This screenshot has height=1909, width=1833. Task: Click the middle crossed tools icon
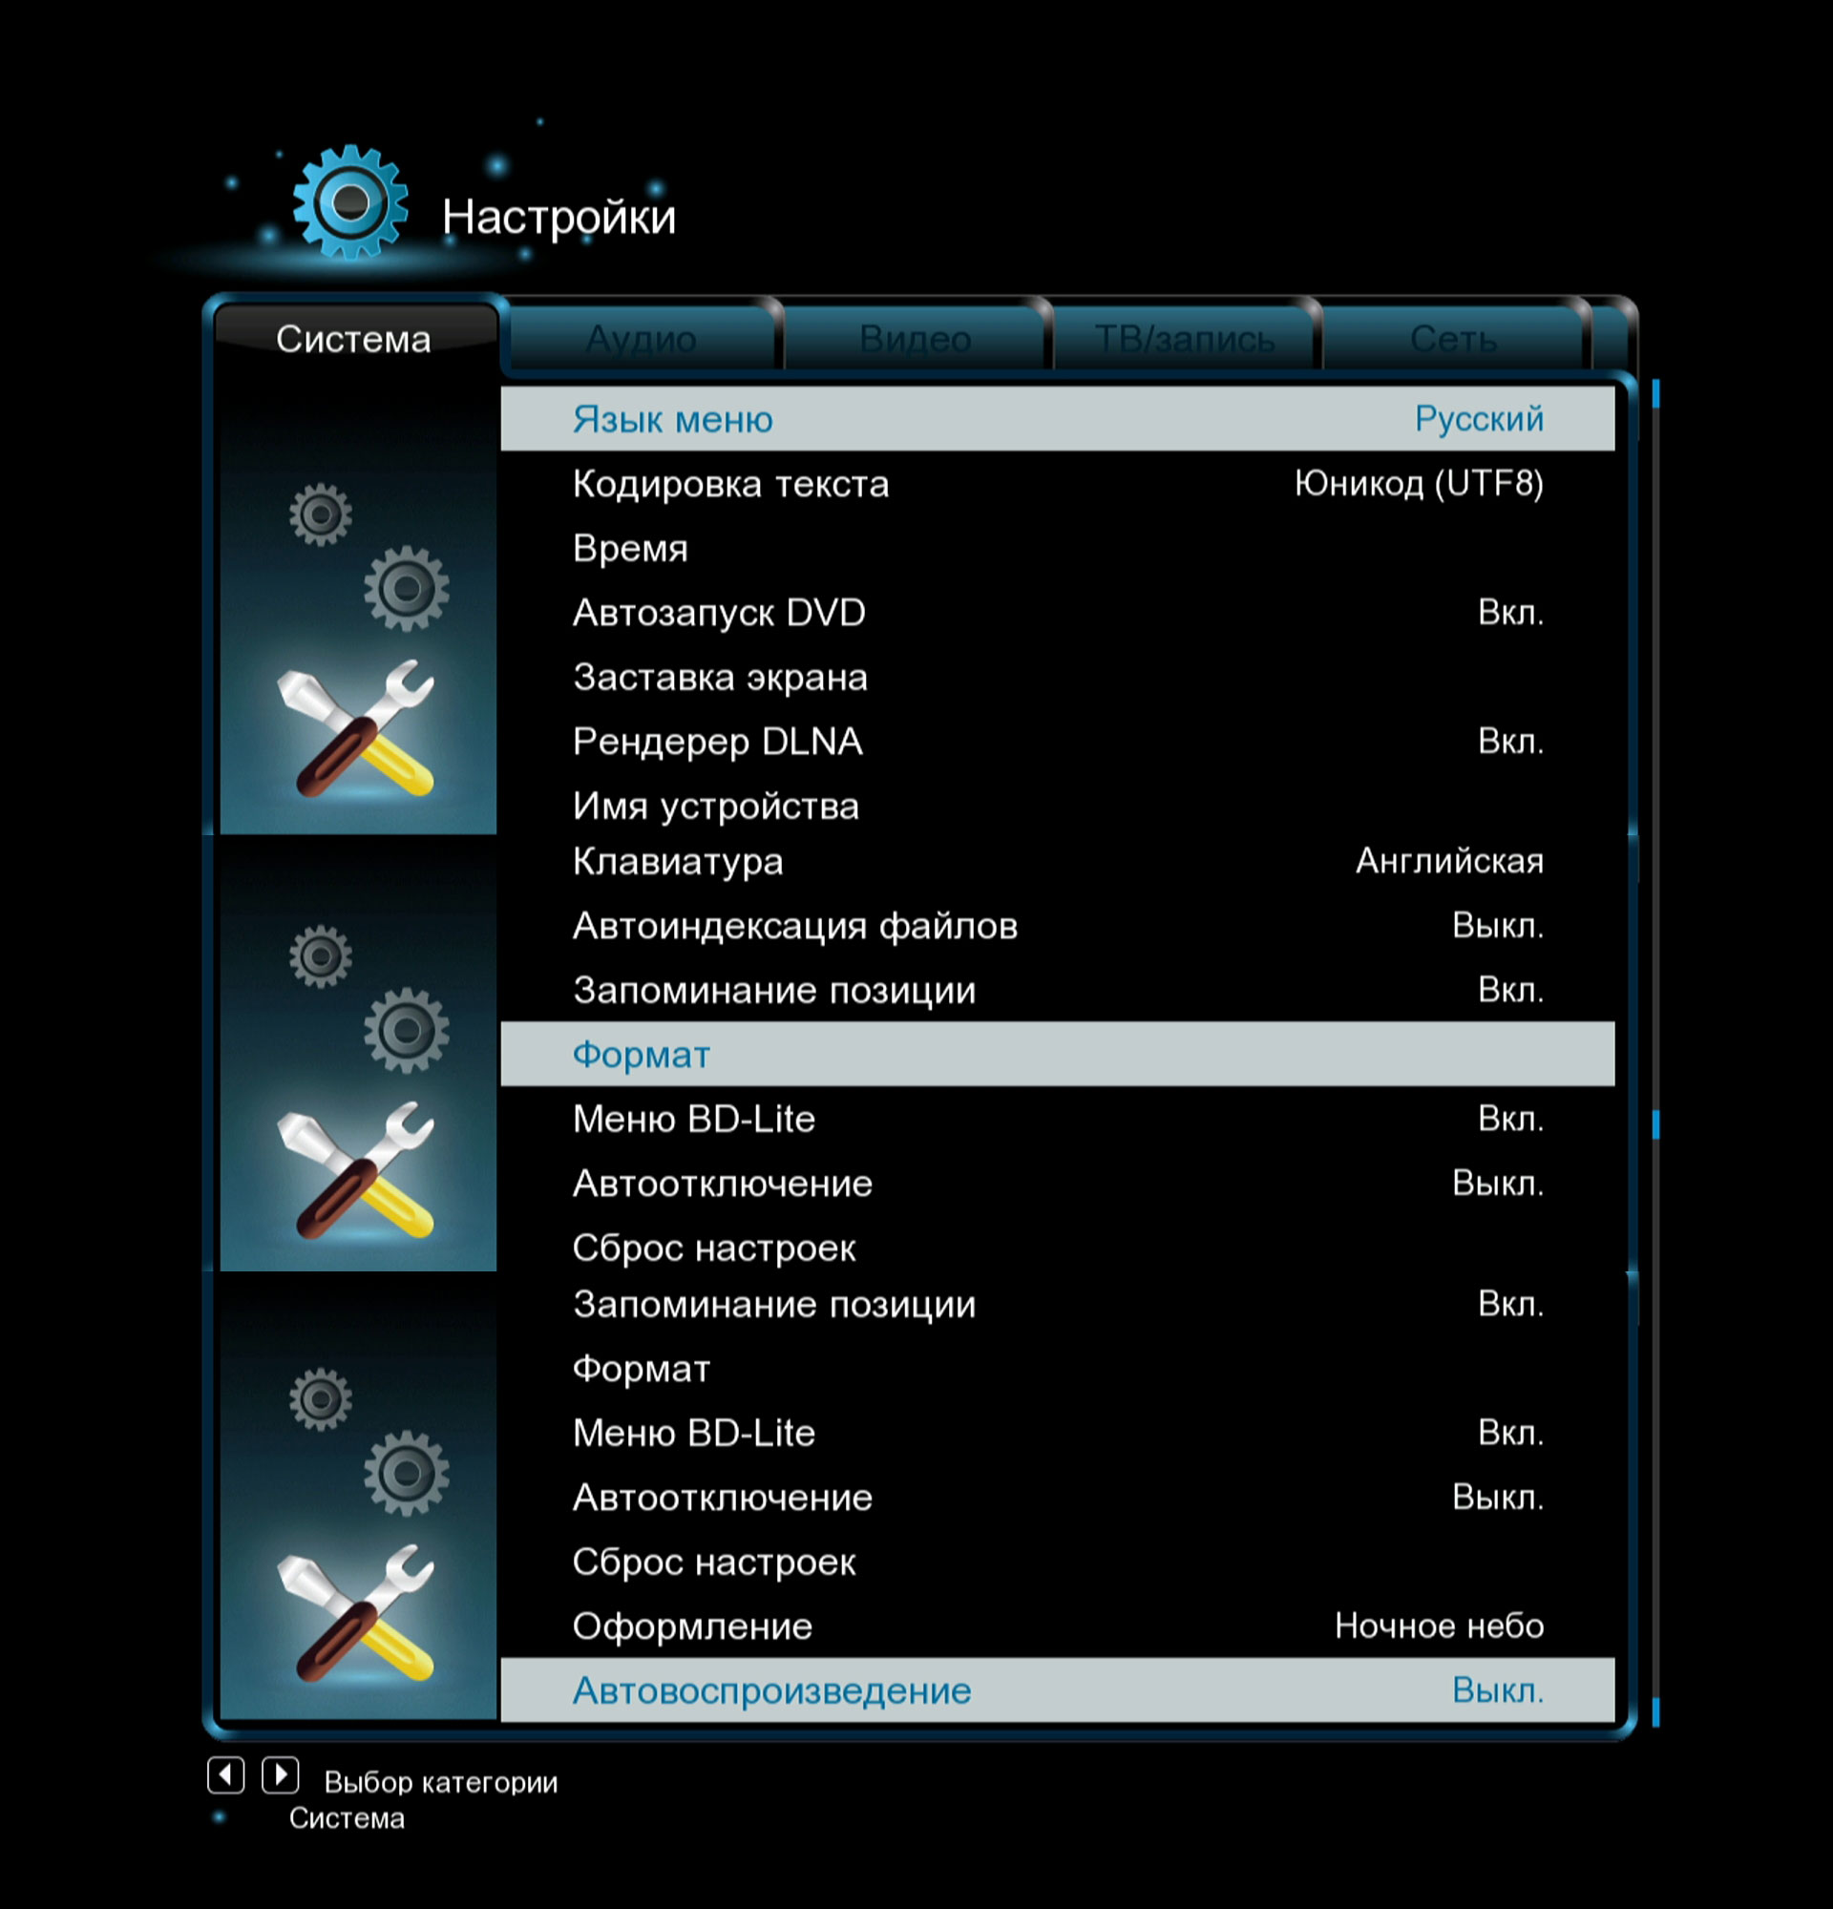pos(356,1170)
